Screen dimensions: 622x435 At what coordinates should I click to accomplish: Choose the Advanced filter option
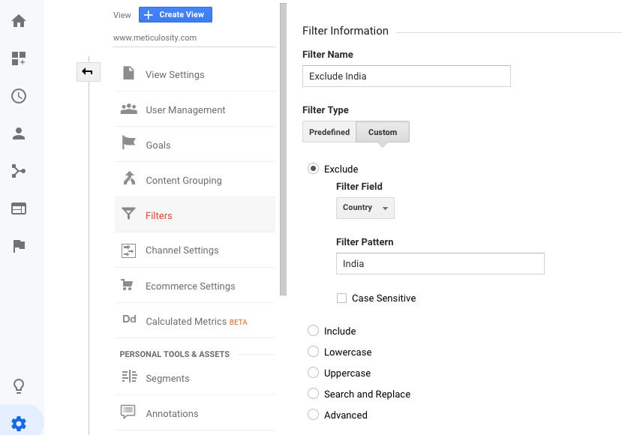click(314, 415)
